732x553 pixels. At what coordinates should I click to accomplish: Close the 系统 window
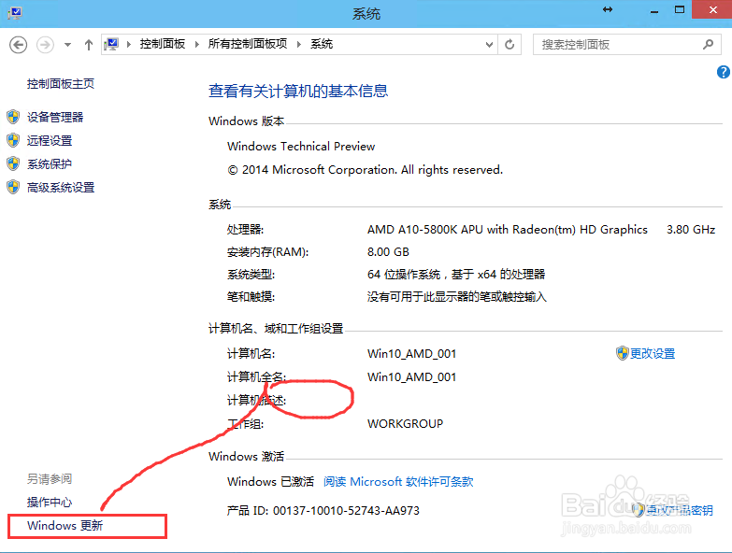[712, 9]
